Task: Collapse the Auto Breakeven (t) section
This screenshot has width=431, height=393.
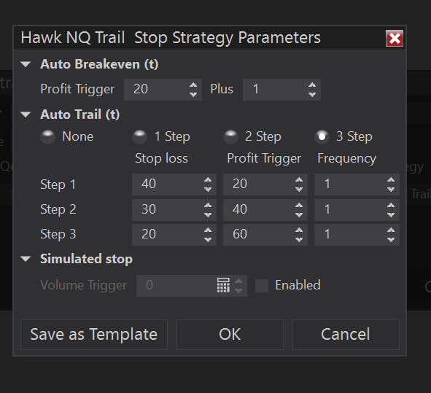Action: (26, 64)
